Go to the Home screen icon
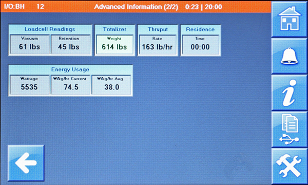Screen dimensions: 308x185 click(290, 18)
